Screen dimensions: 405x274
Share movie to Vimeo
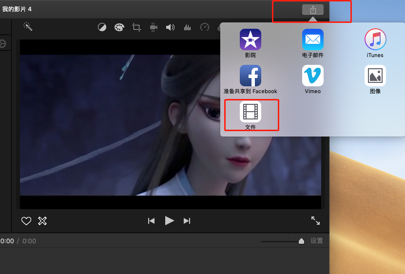pyautogui.click(x=313, y=79)
